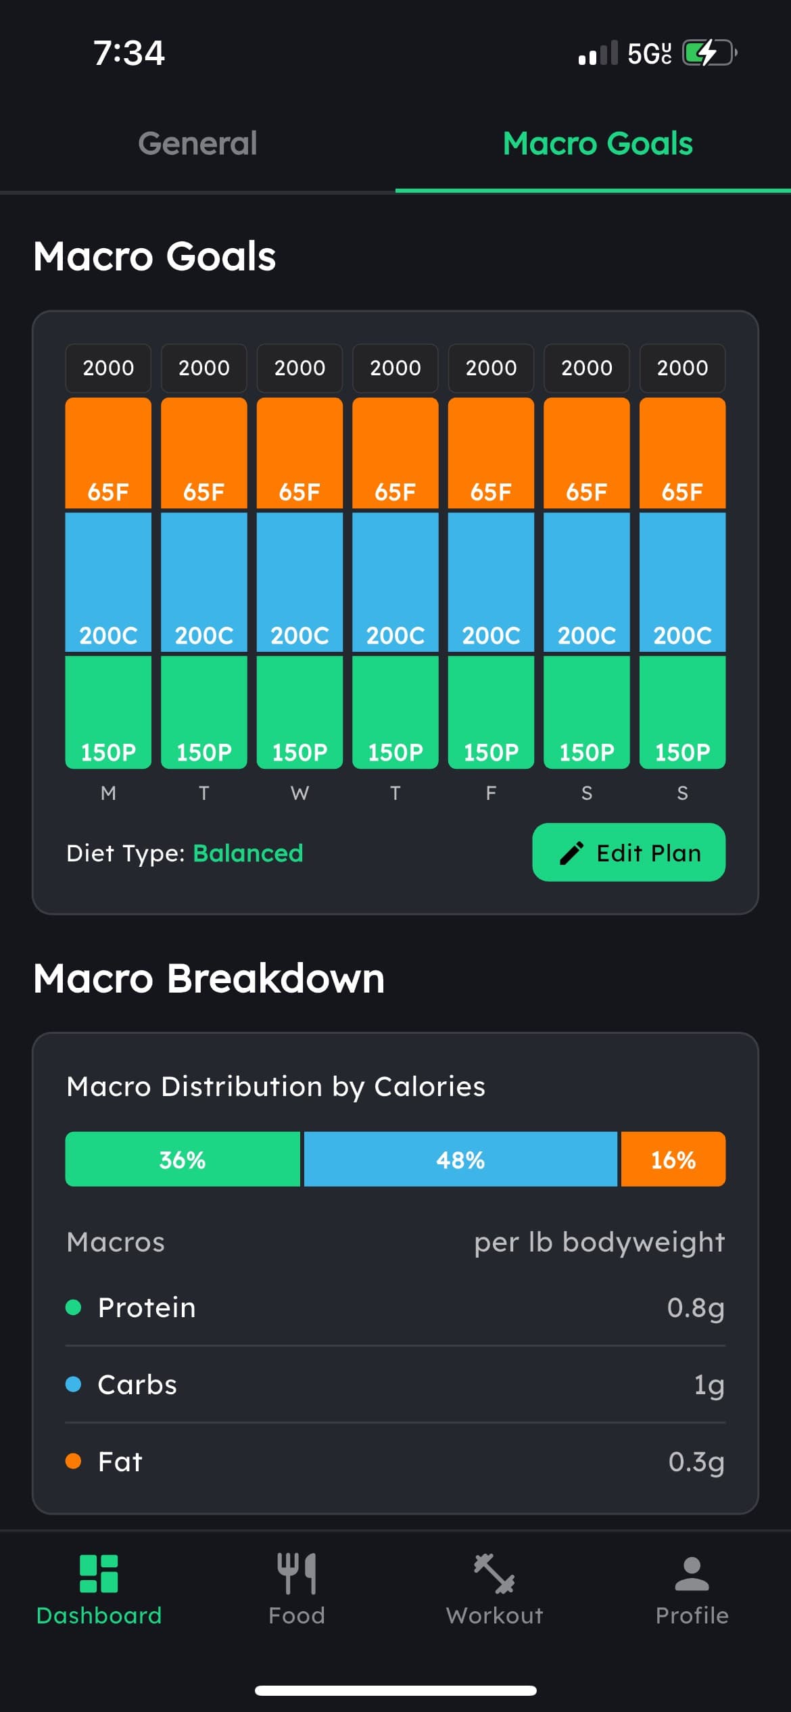791x1712 pixels.
Task: Go to the Profile person icon
Action: [692, 1573]
